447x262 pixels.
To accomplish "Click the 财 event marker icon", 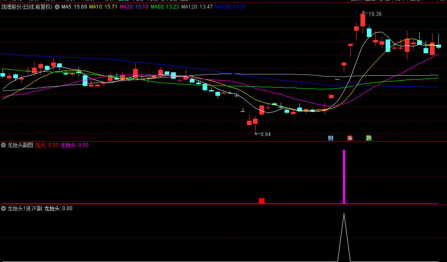I will [331, 138].
